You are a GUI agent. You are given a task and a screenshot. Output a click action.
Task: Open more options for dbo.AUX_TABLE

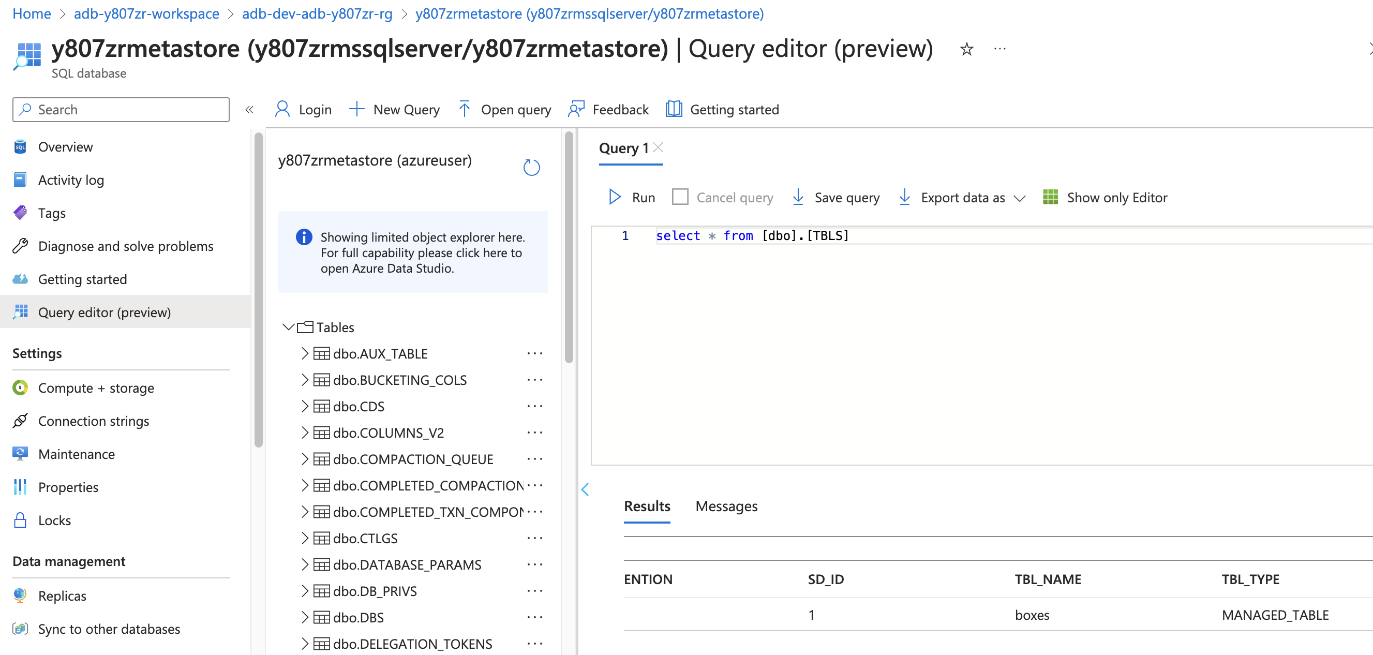(x=534, y=353)
